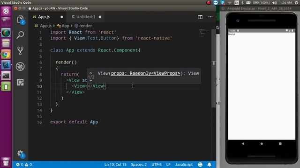Viewport: 300px width, 168px height.
Task: Click 'export default App' code line
Action: click(x=74, y=122)
